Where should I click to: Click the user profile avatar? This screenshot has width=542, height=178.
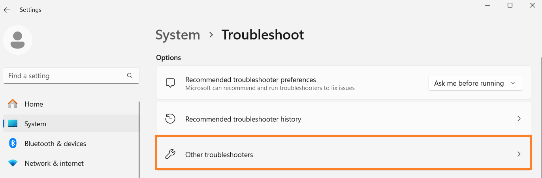point(17,40)
